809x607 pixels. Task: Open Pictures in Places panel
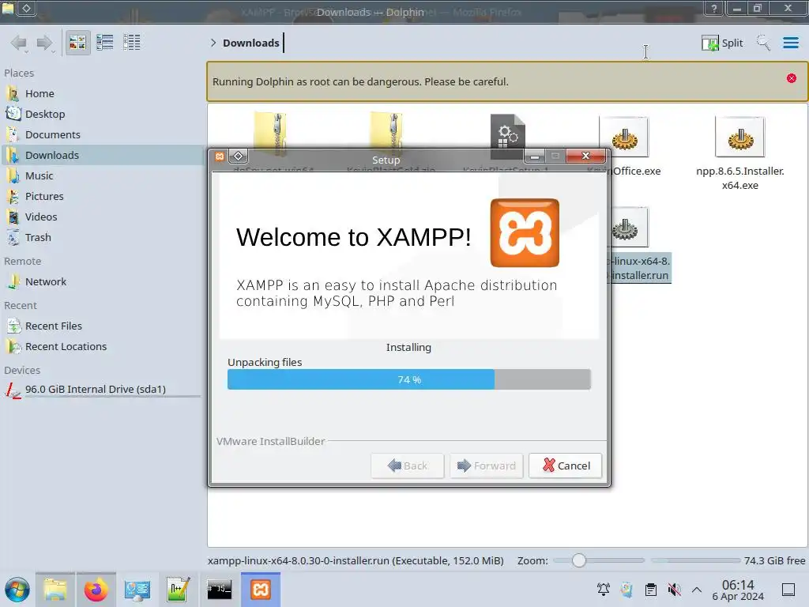pyautogui.click(x=102, y=197)
